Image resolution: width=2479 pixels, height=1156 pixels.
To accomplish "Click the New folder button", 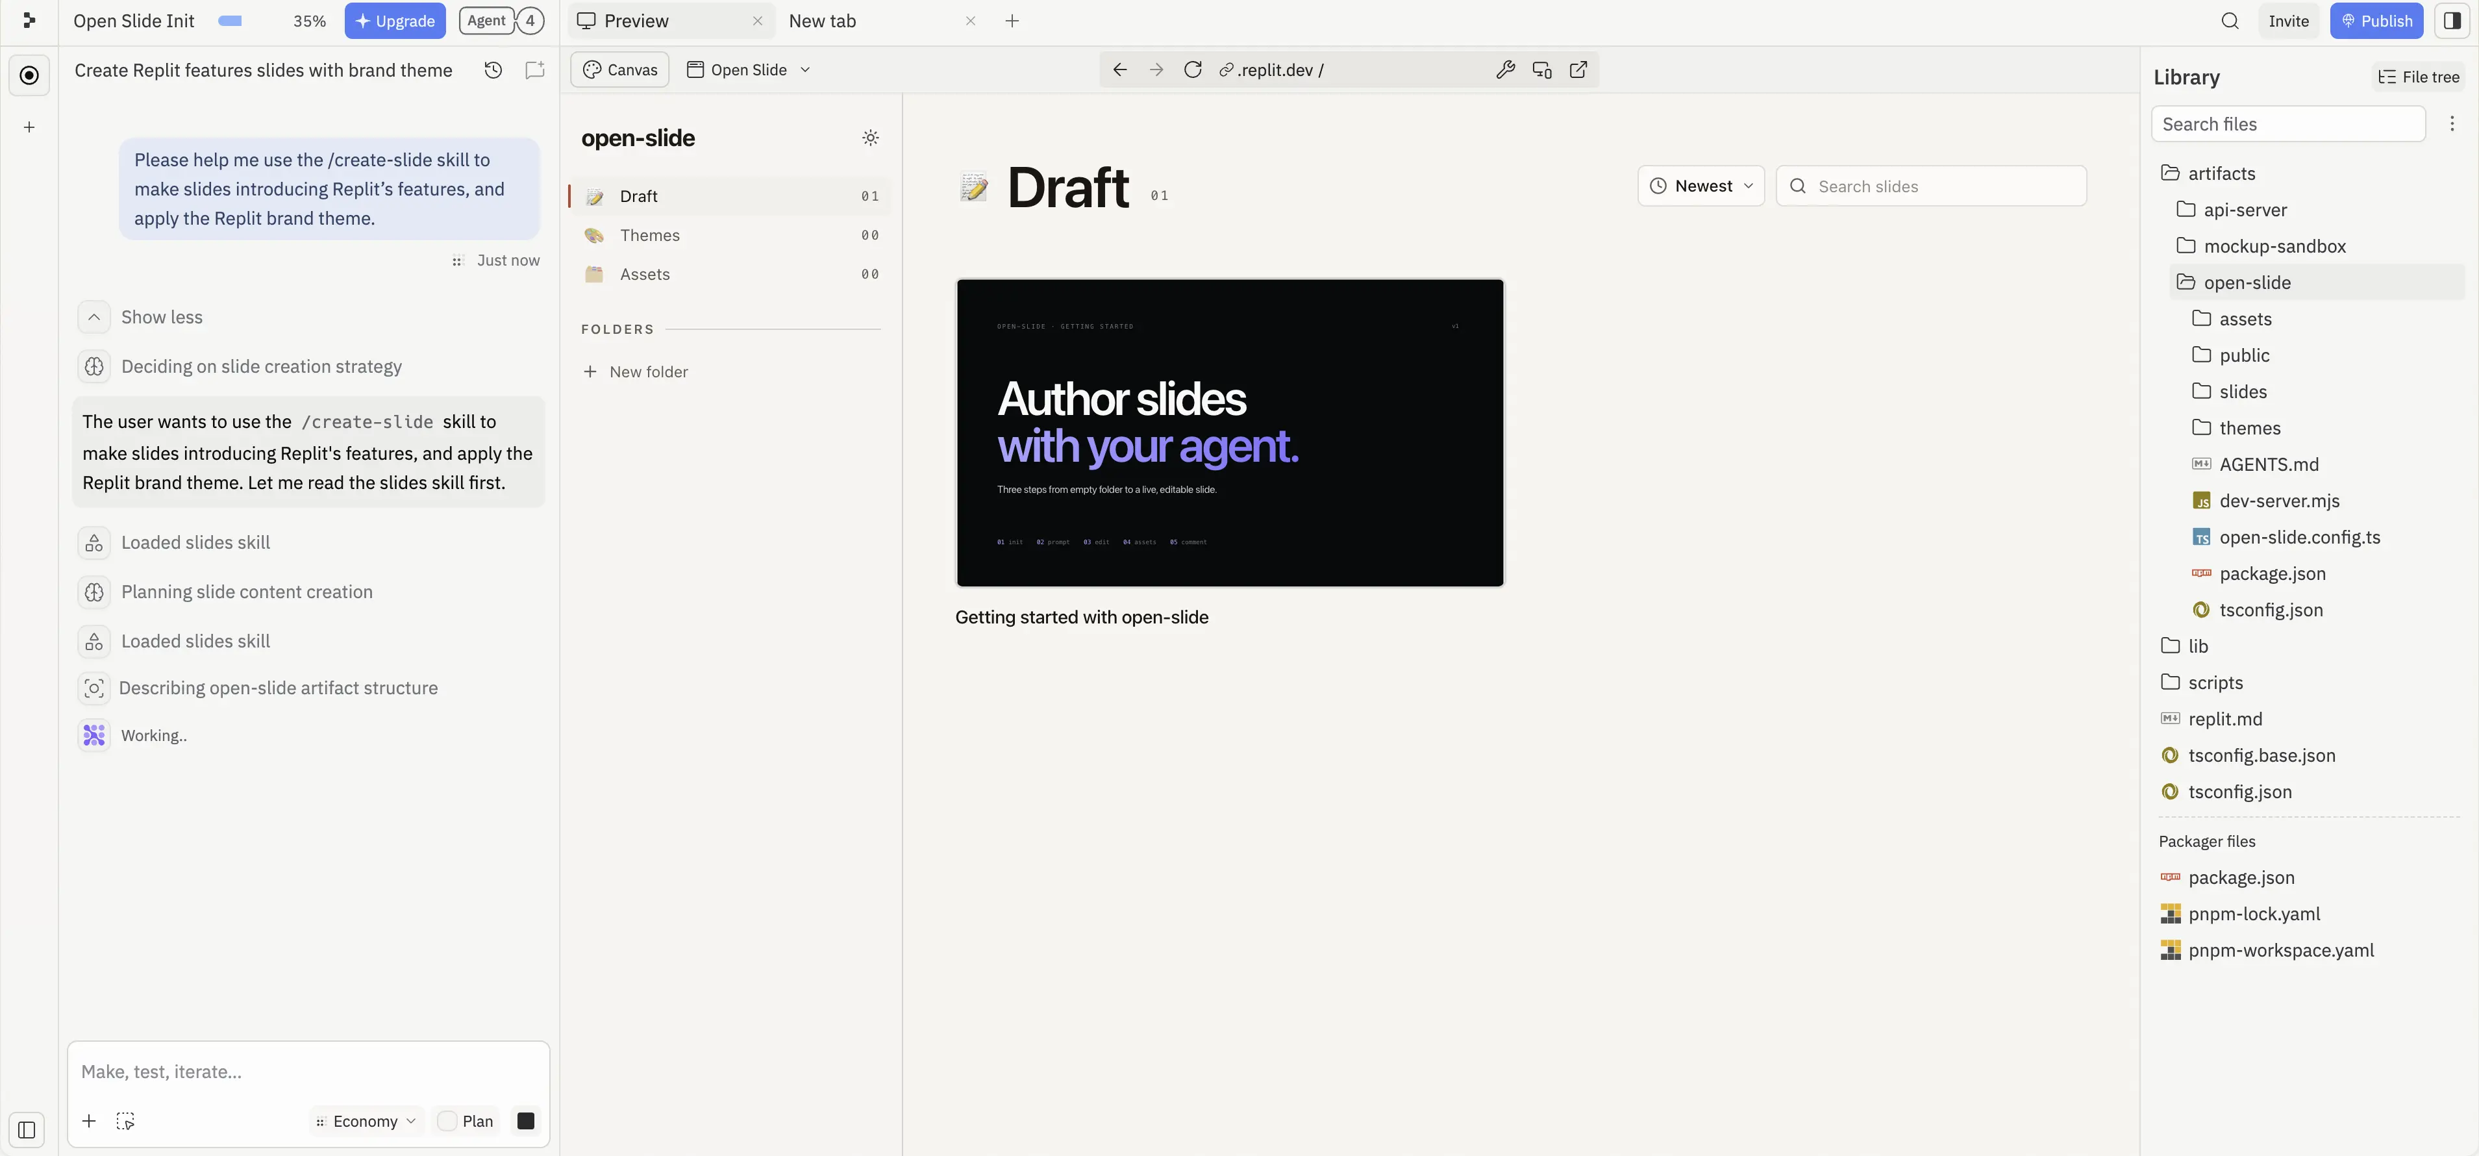I will [x=636, y=371].
